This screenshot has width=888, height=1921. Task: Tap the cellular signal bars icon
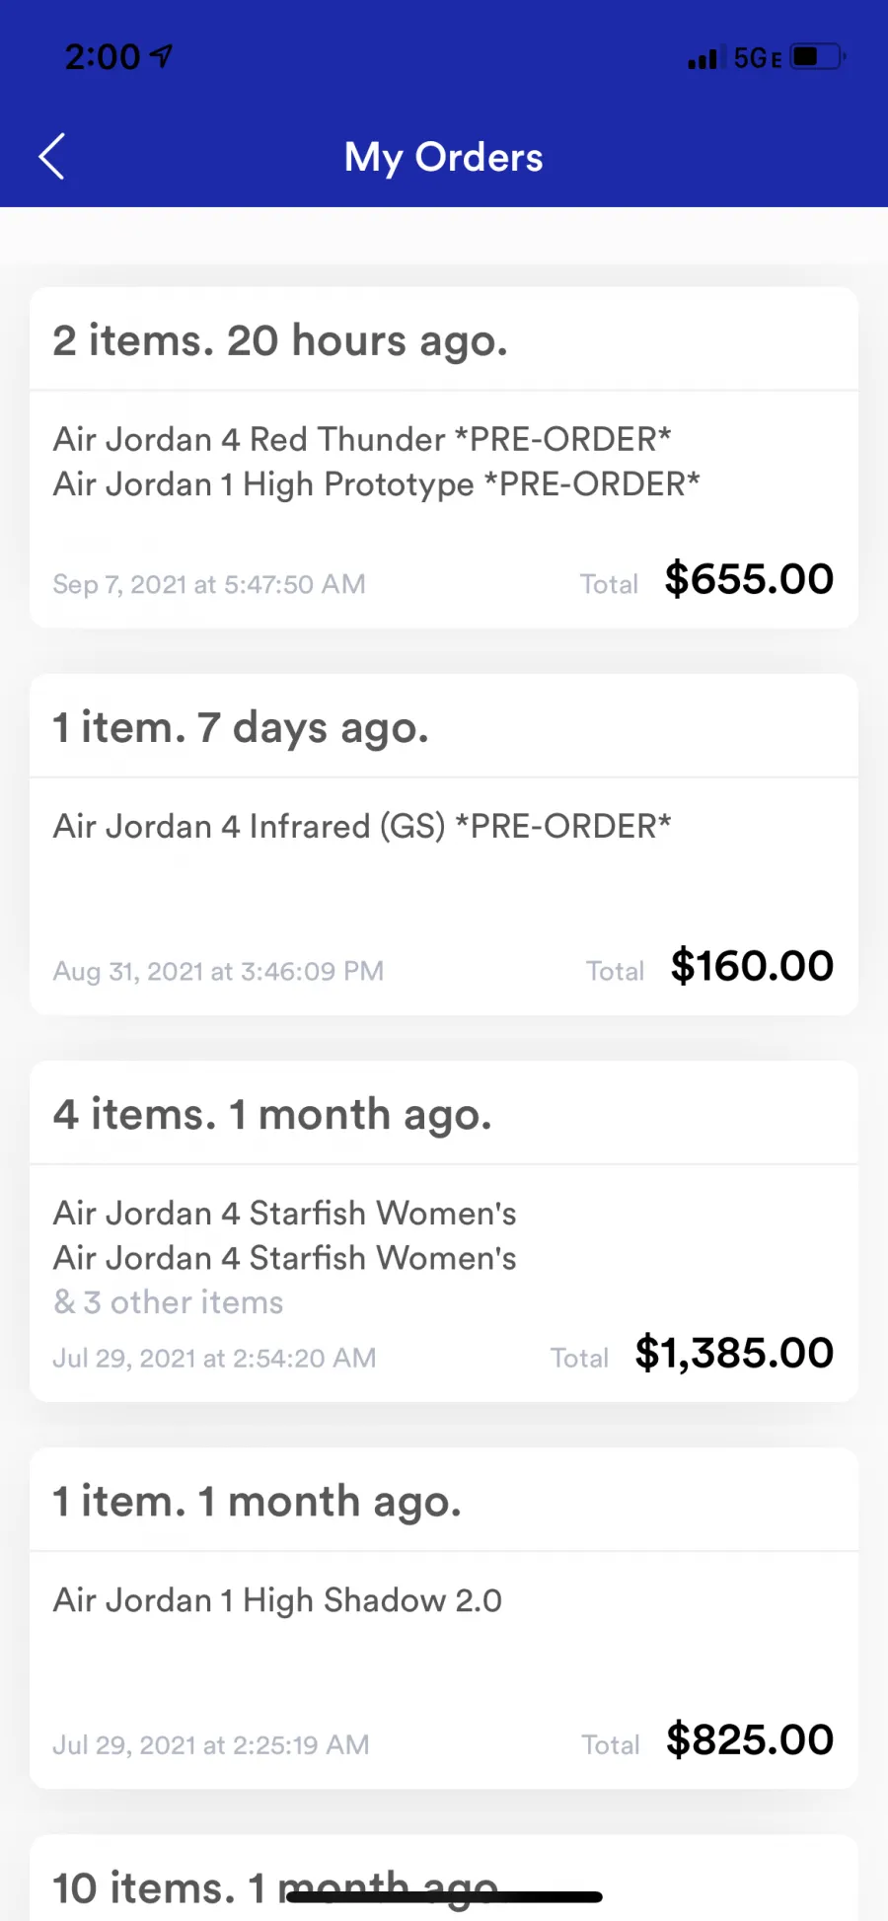click(703, 59)
